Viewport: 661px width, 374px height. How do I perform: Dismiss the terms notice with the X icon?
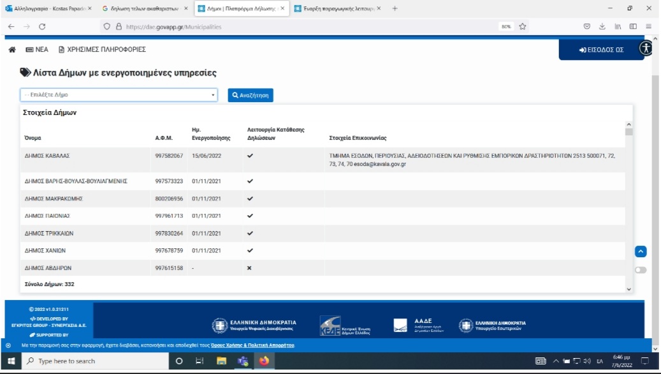click(8, 345)
